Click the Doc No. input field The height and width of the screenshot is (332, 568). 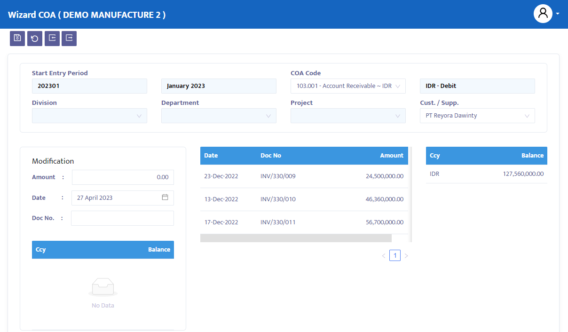pyautogui.click(x=122, y=218)
